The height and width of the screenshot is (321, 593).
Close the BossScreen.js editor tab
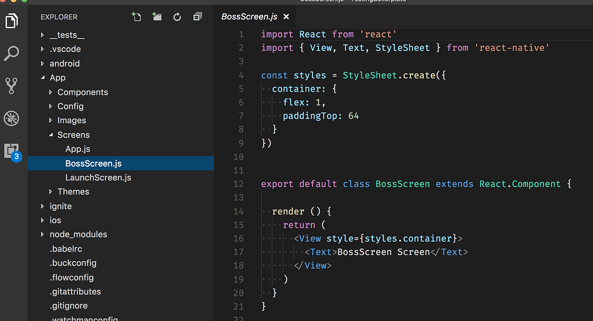coord(286,17)
